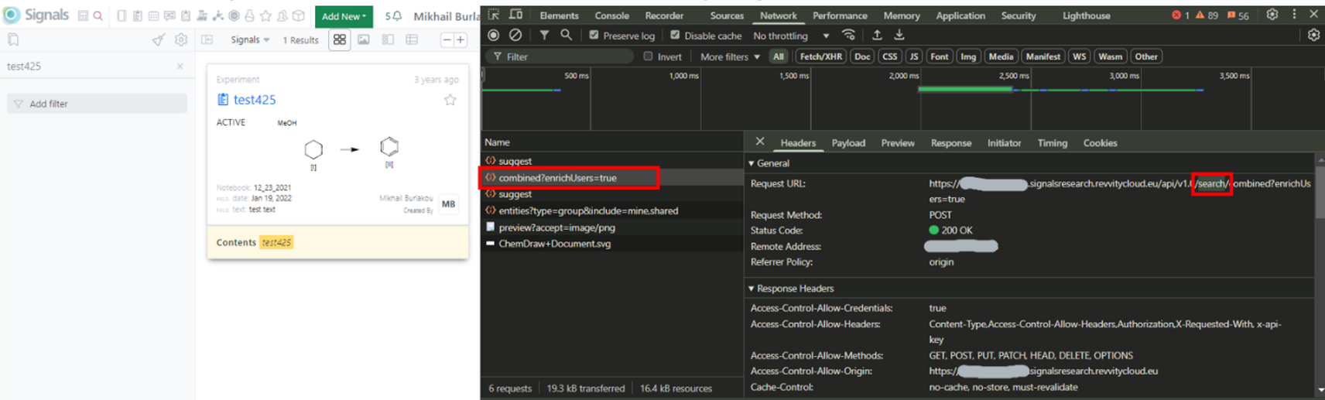
Task: Toggle the DevTools device toolbar icon
Action: 515,15
